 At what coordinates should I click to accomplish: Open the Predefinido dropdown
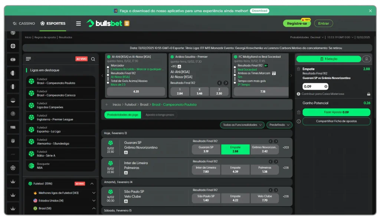pos(279,125)
